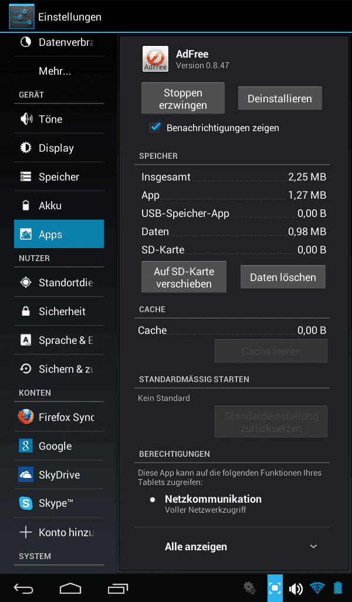Tap the Firefox Sync account icon
The image size is (352, 602).
pyautogui.click(x=26, y=417)
